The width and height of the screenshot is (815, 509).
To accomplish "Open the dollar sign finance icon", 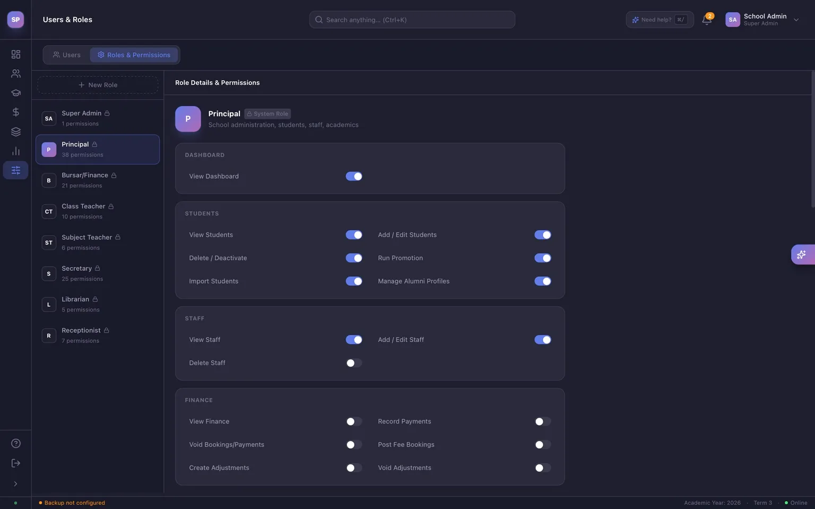I will click(16, 112).
